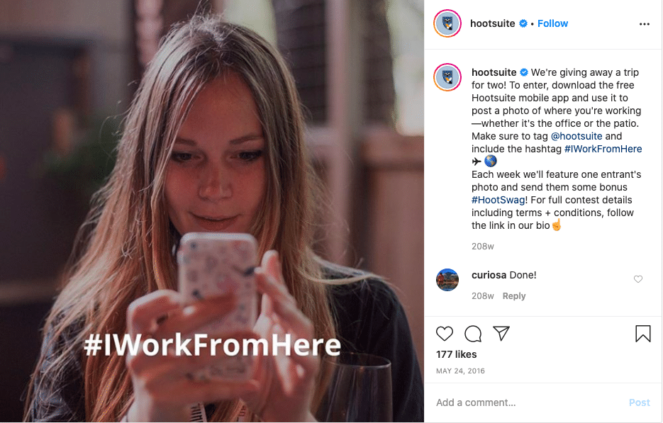Open curiosa's profile picture
The height and width of the screenshot is (423, 663).
(x=447, y=280)
